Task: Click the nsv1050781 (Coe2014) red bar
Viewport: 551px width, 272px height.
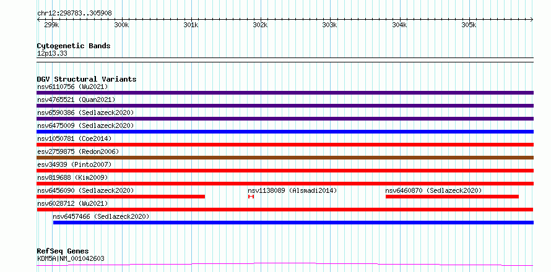Action: pos(285,145)
